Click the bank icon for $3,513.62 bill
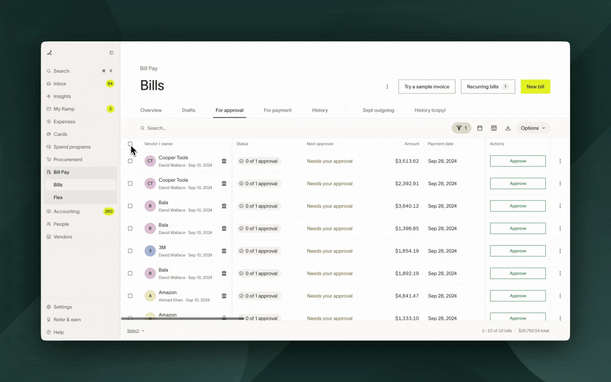The height and width of the screenshot is (382, 611). click(224, 161)
